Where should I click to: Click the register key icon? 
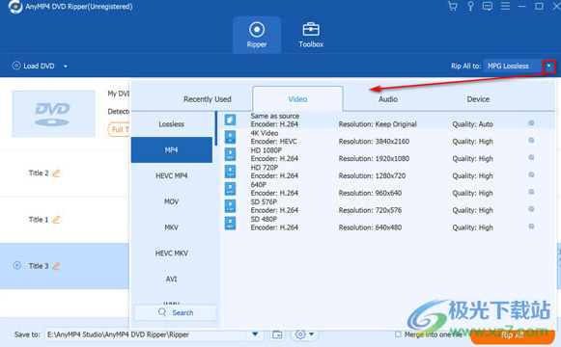click(470, 7)
